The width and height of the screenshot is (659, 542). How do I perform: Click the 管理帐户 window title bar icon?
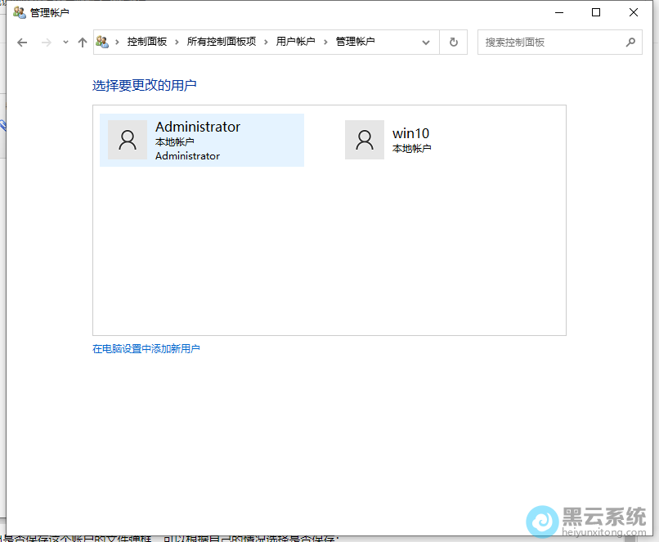19,12
